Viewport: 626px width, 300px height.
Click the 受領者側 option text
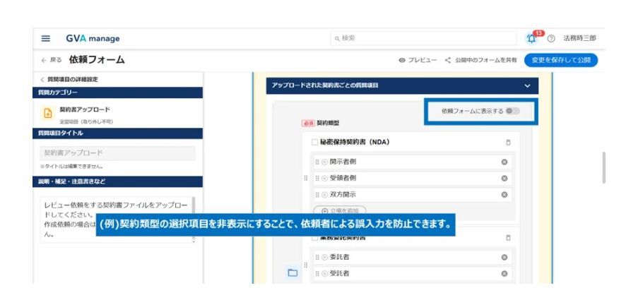click(343, 179)
